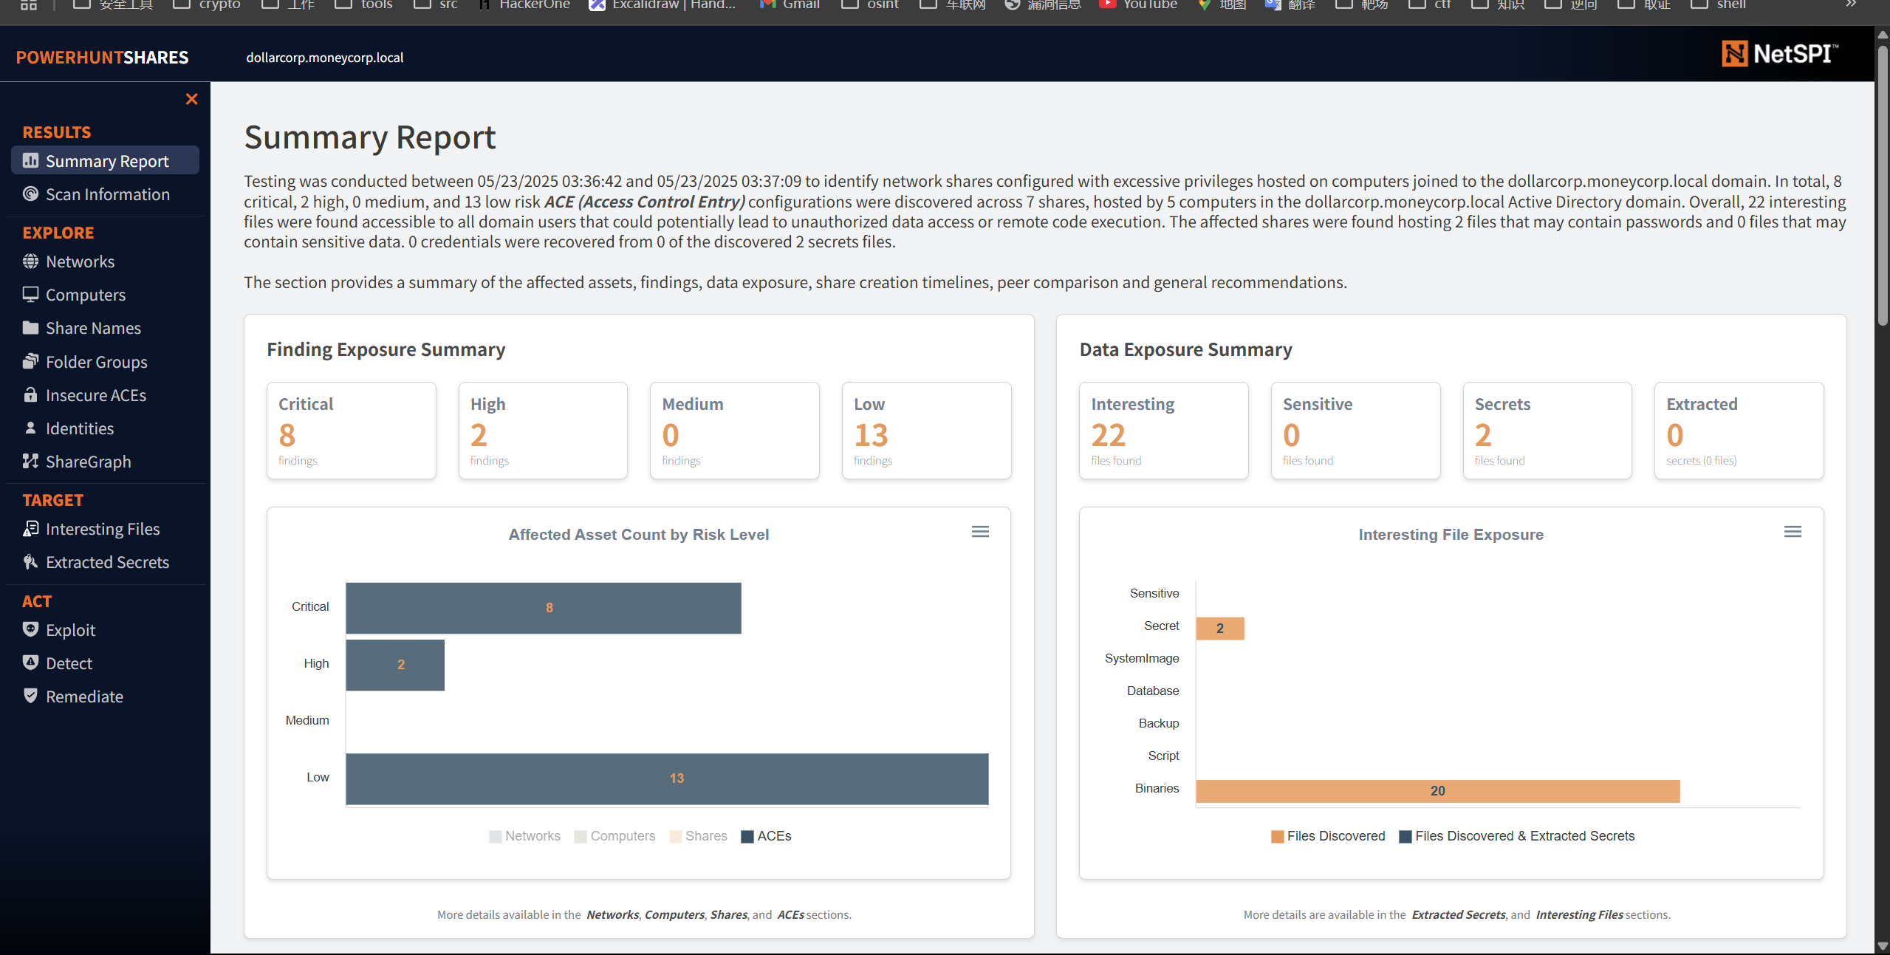Click the Remediate shield icon
This screenshot has width=1890, height=955.
coord(30,696)
